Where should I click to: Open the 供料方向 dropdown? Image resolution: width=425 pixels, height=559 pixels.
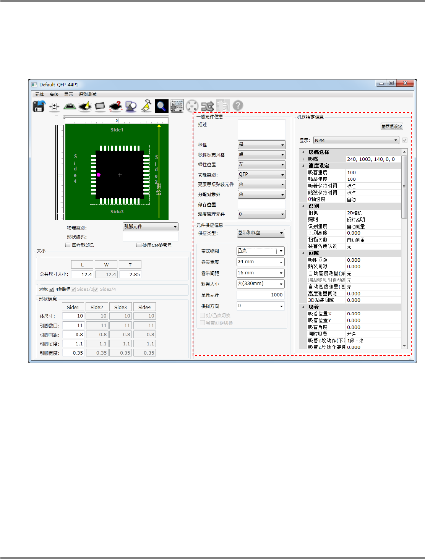261,306
